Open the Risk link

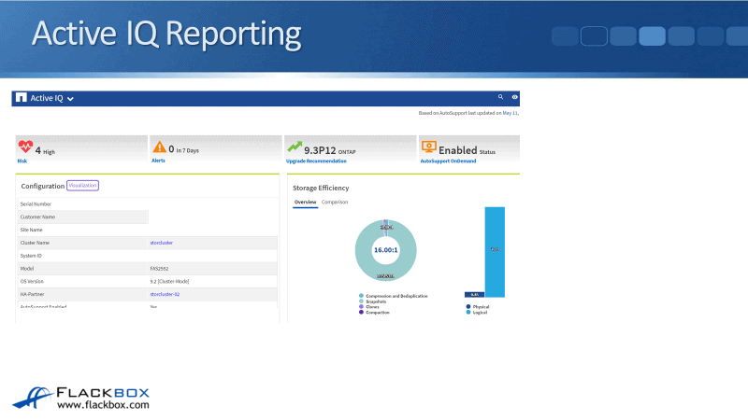coord(22,161)
